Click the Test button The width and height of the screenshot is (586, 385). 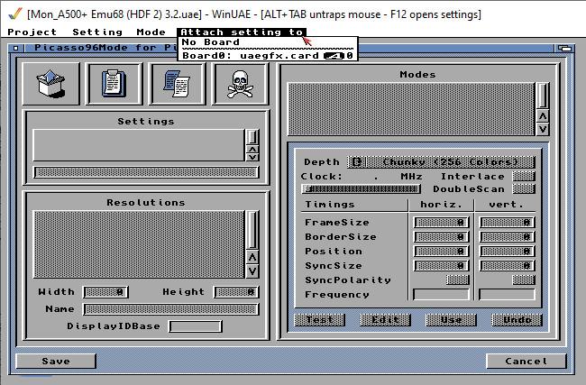pyautogui.click(x=319, y=320)
